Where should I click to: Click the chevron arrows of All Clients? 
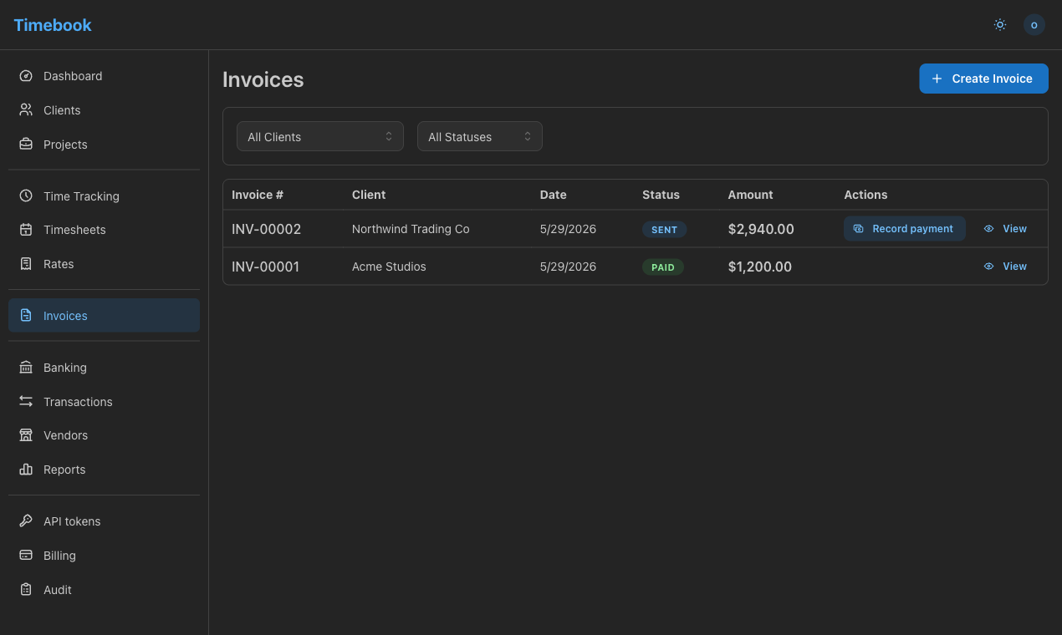(389, 136)
